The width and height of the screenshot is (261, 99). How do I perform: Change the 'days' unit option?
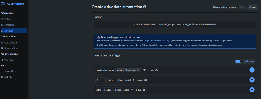(110, 80)
